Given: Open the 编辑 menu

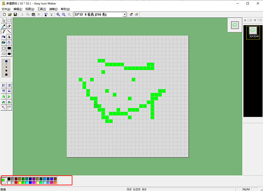Looking at the screenshot, I should pos(18,9).
